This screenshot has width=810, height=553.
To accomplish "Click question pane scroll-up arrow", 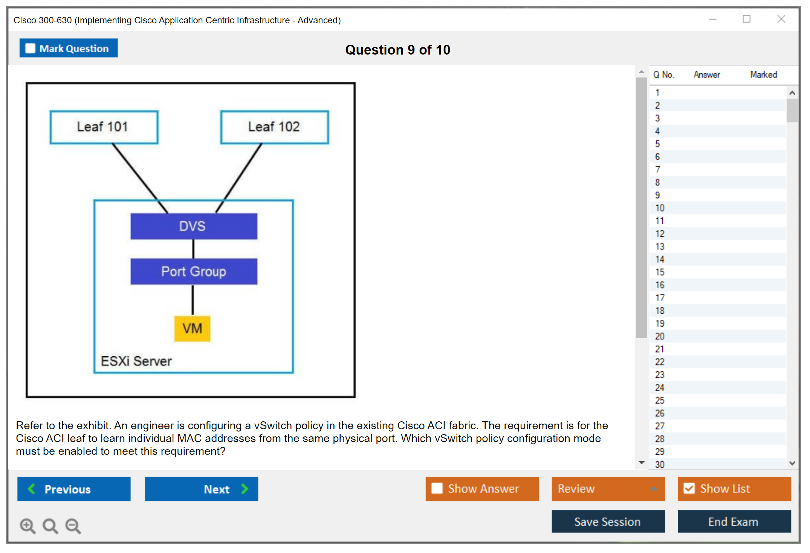I will pyautogui.click(x=641, y=72).
